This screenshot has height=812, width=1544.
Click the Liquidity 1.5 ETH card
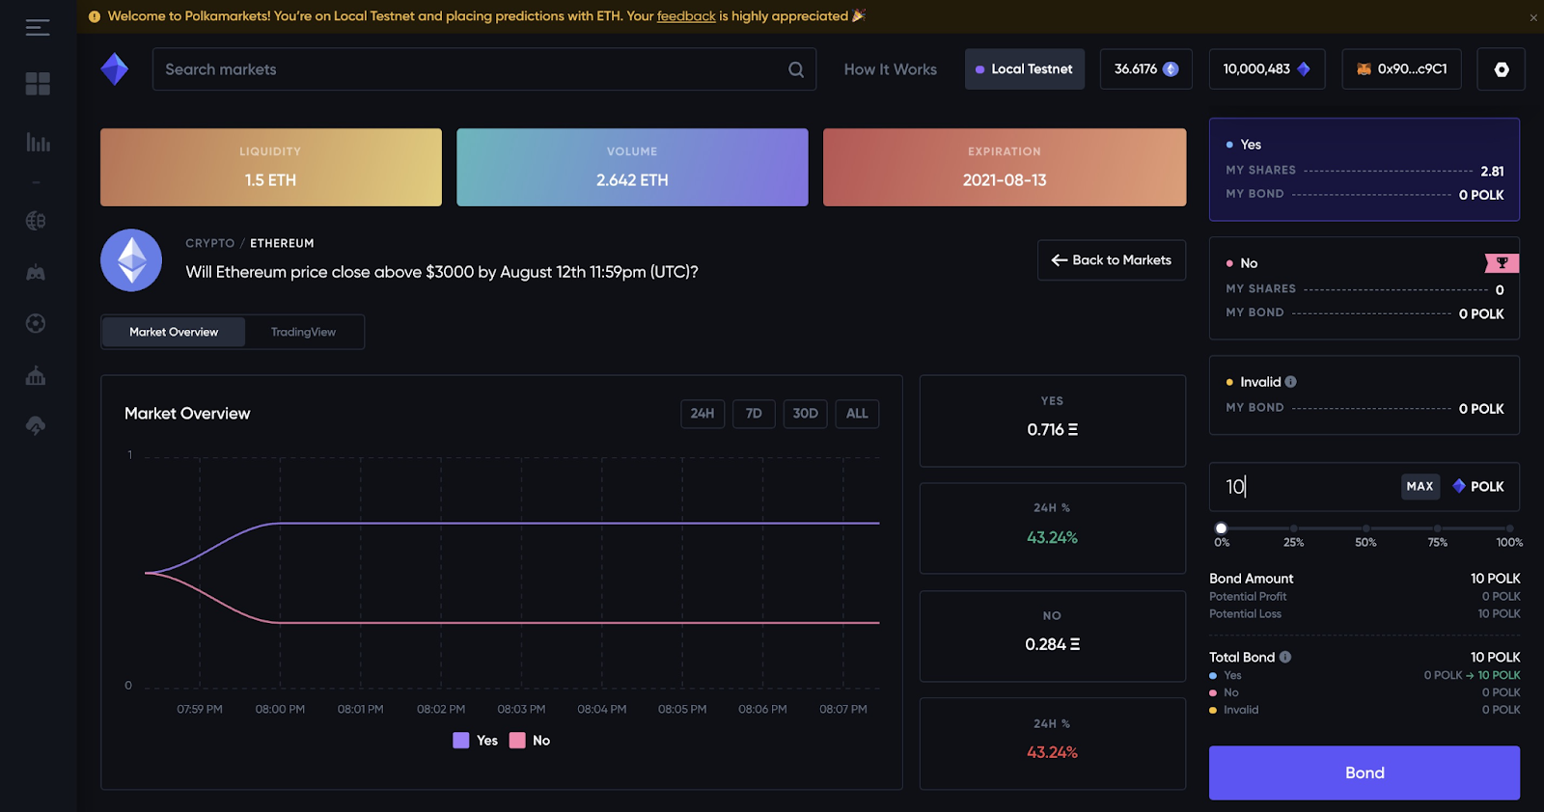(271, 168)
